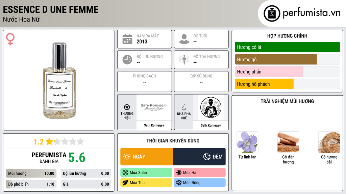
Task: Click the Perfumista đánh giá label
Action: pyautogui.click(x=49, y=158)
